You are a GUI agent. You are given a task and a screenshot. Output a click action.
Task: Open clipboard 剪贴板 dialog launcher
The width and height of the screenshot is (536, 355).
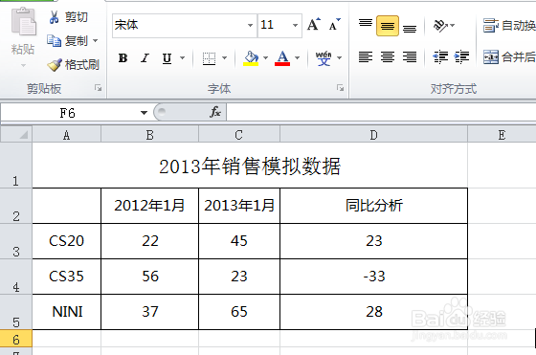[x=98, y=88]
